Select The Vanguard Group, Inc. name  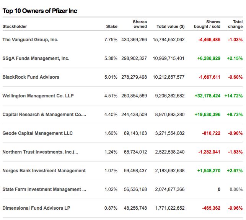click(30, 40)
